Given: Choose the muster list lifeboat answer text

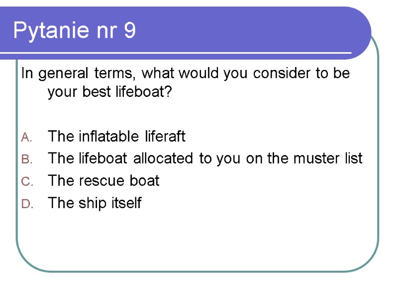Looking at the screenshot, I should (x=205, y=158).
